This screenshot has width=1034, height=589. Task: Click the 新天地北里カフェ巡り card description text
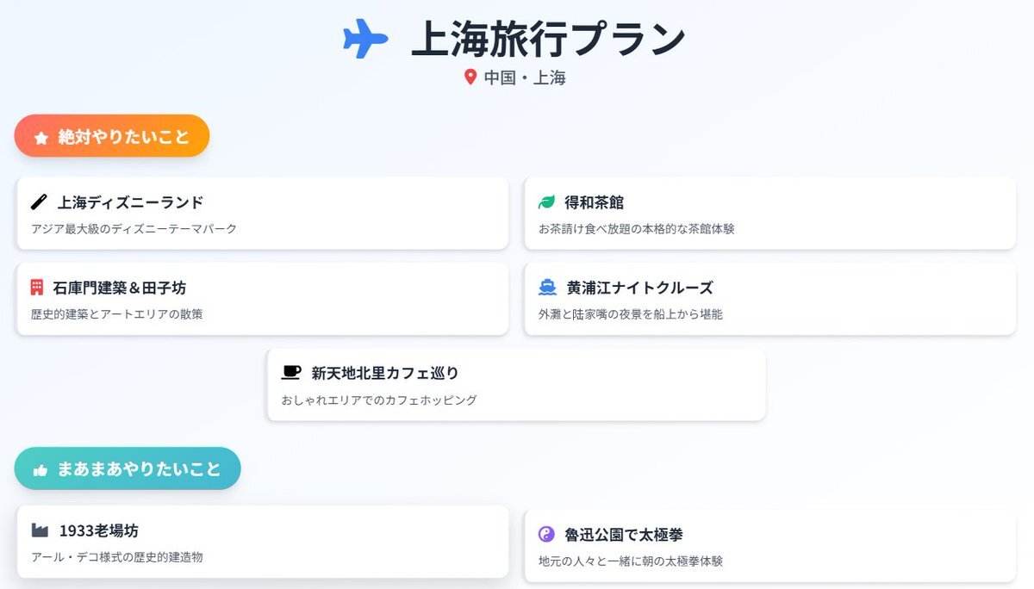(379, 400)
